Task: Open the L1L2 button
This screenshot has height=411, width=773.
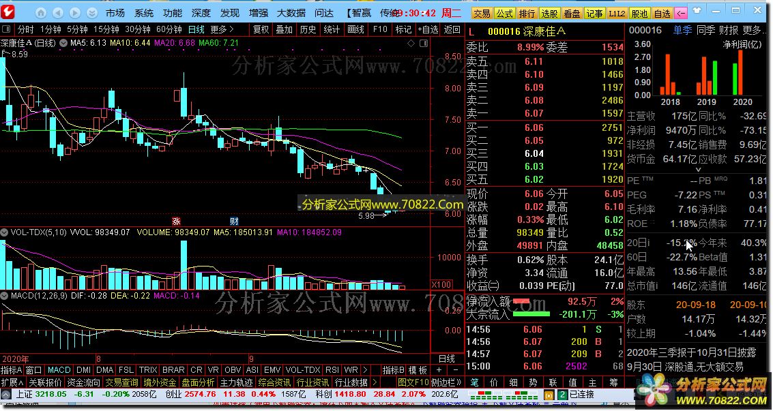Action: pos(617,14)
